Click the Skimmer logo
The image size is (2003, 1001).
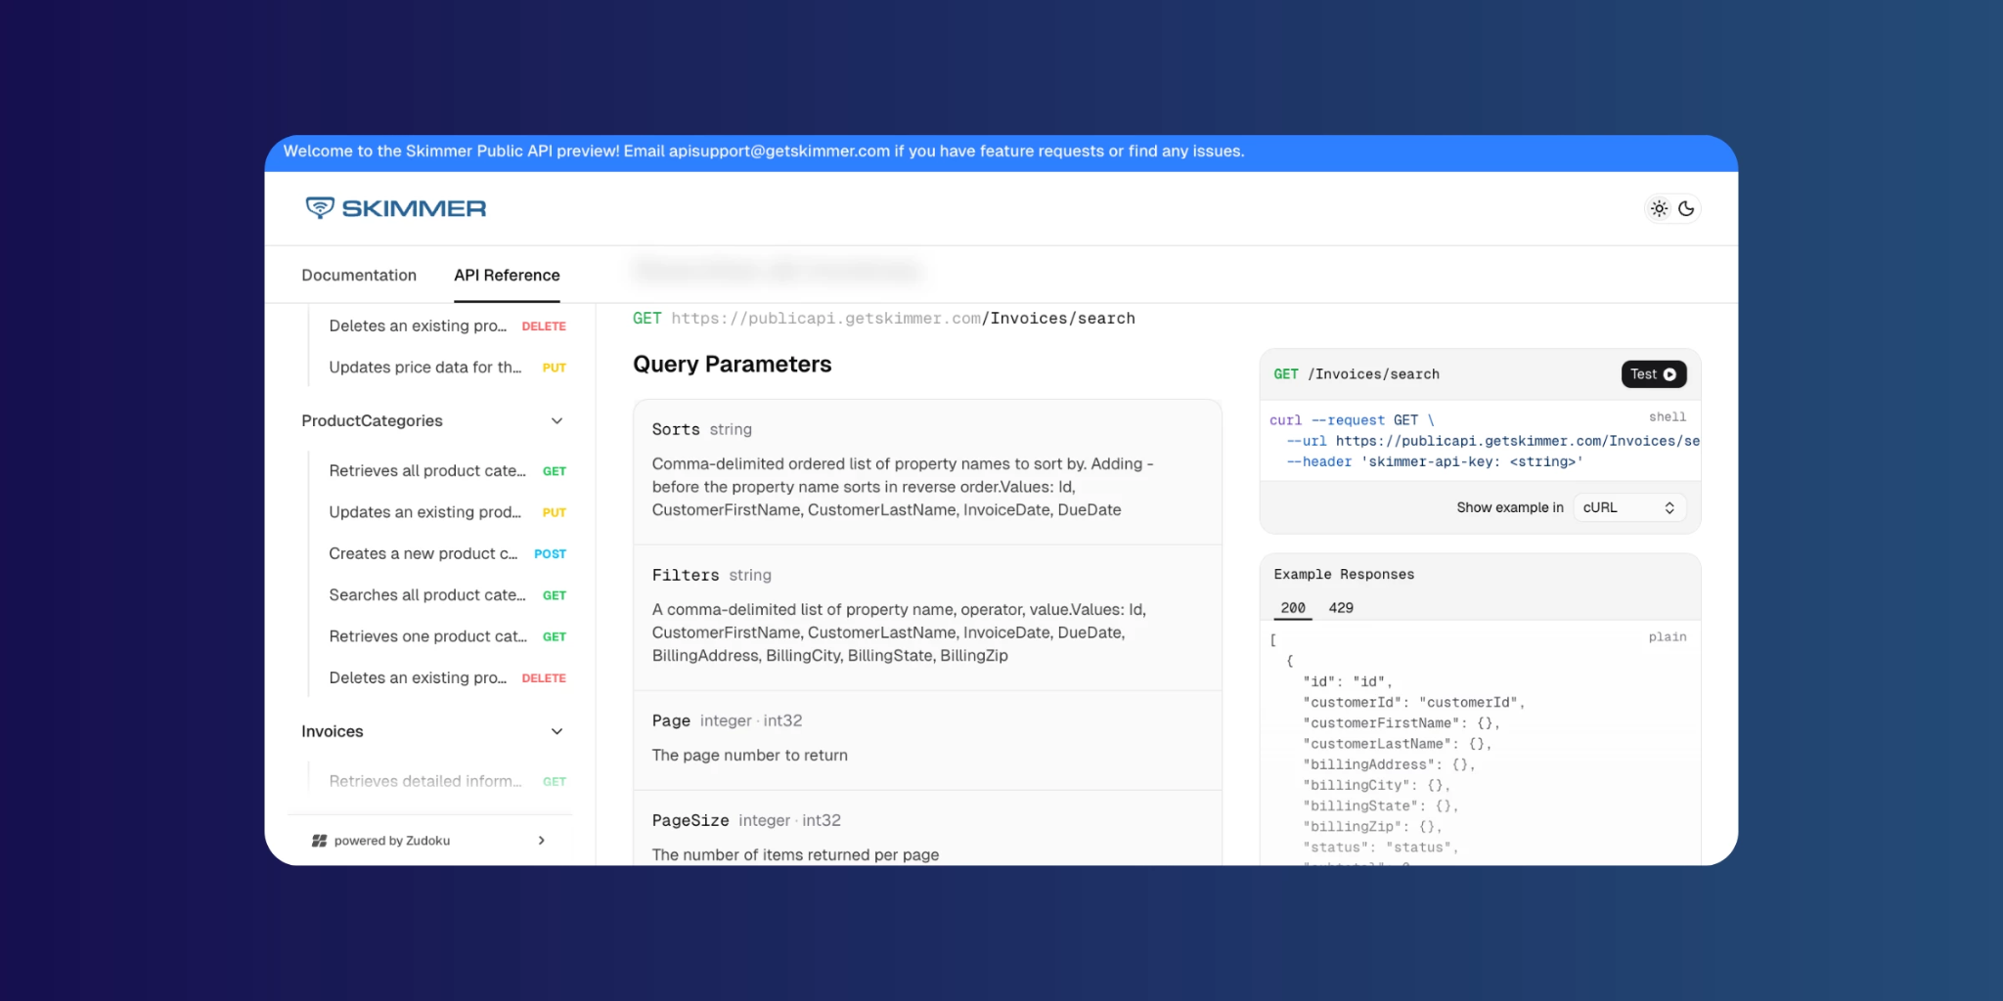[396, 207]
